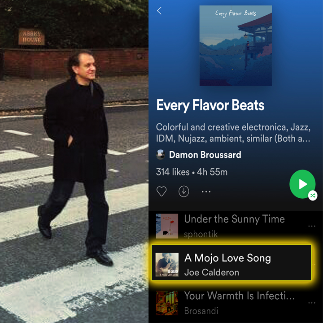Toggle the shuffle badge on play button
Screen dimensions: 323x323
(x=313, y=196)
